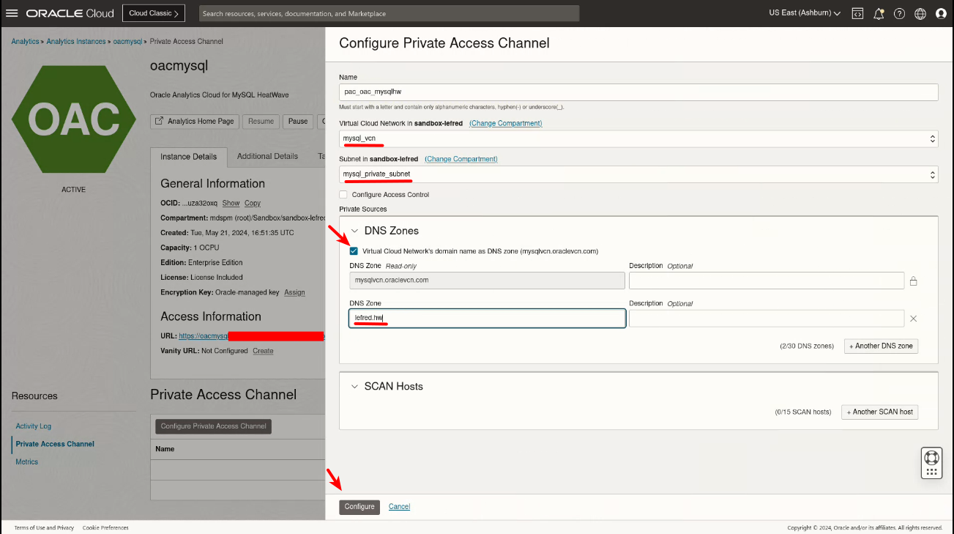Open the Cloud Shell developer tools icon

coord(857,13)
